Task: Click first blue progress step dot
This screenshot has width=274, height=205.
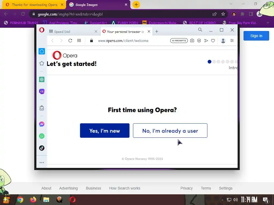Action: [210, 62]
